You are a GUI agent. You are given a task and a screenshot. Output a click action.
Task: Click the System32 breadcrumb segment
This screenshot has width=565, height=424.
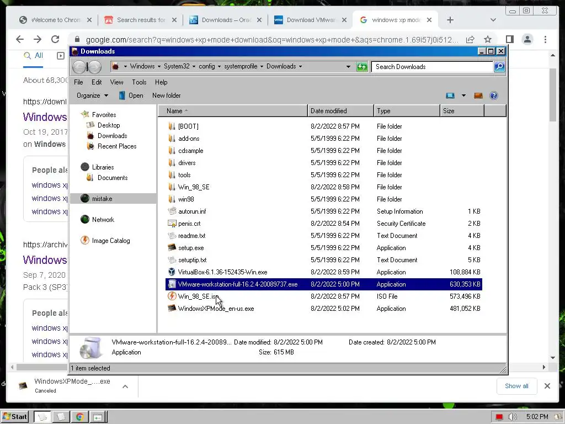pyautogui.click(x=177, y=66)
